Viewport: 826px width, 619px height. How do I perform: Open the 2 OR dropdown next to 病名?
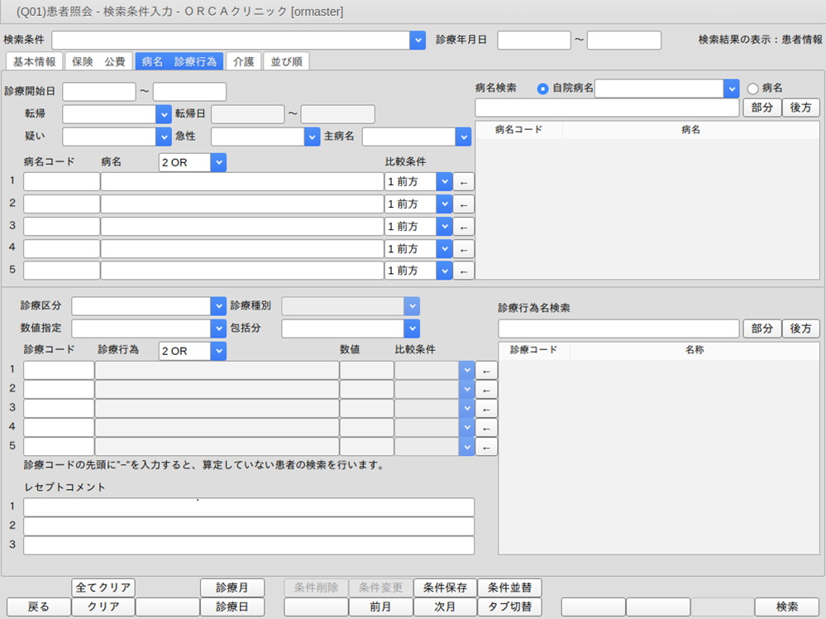(218, 163)
